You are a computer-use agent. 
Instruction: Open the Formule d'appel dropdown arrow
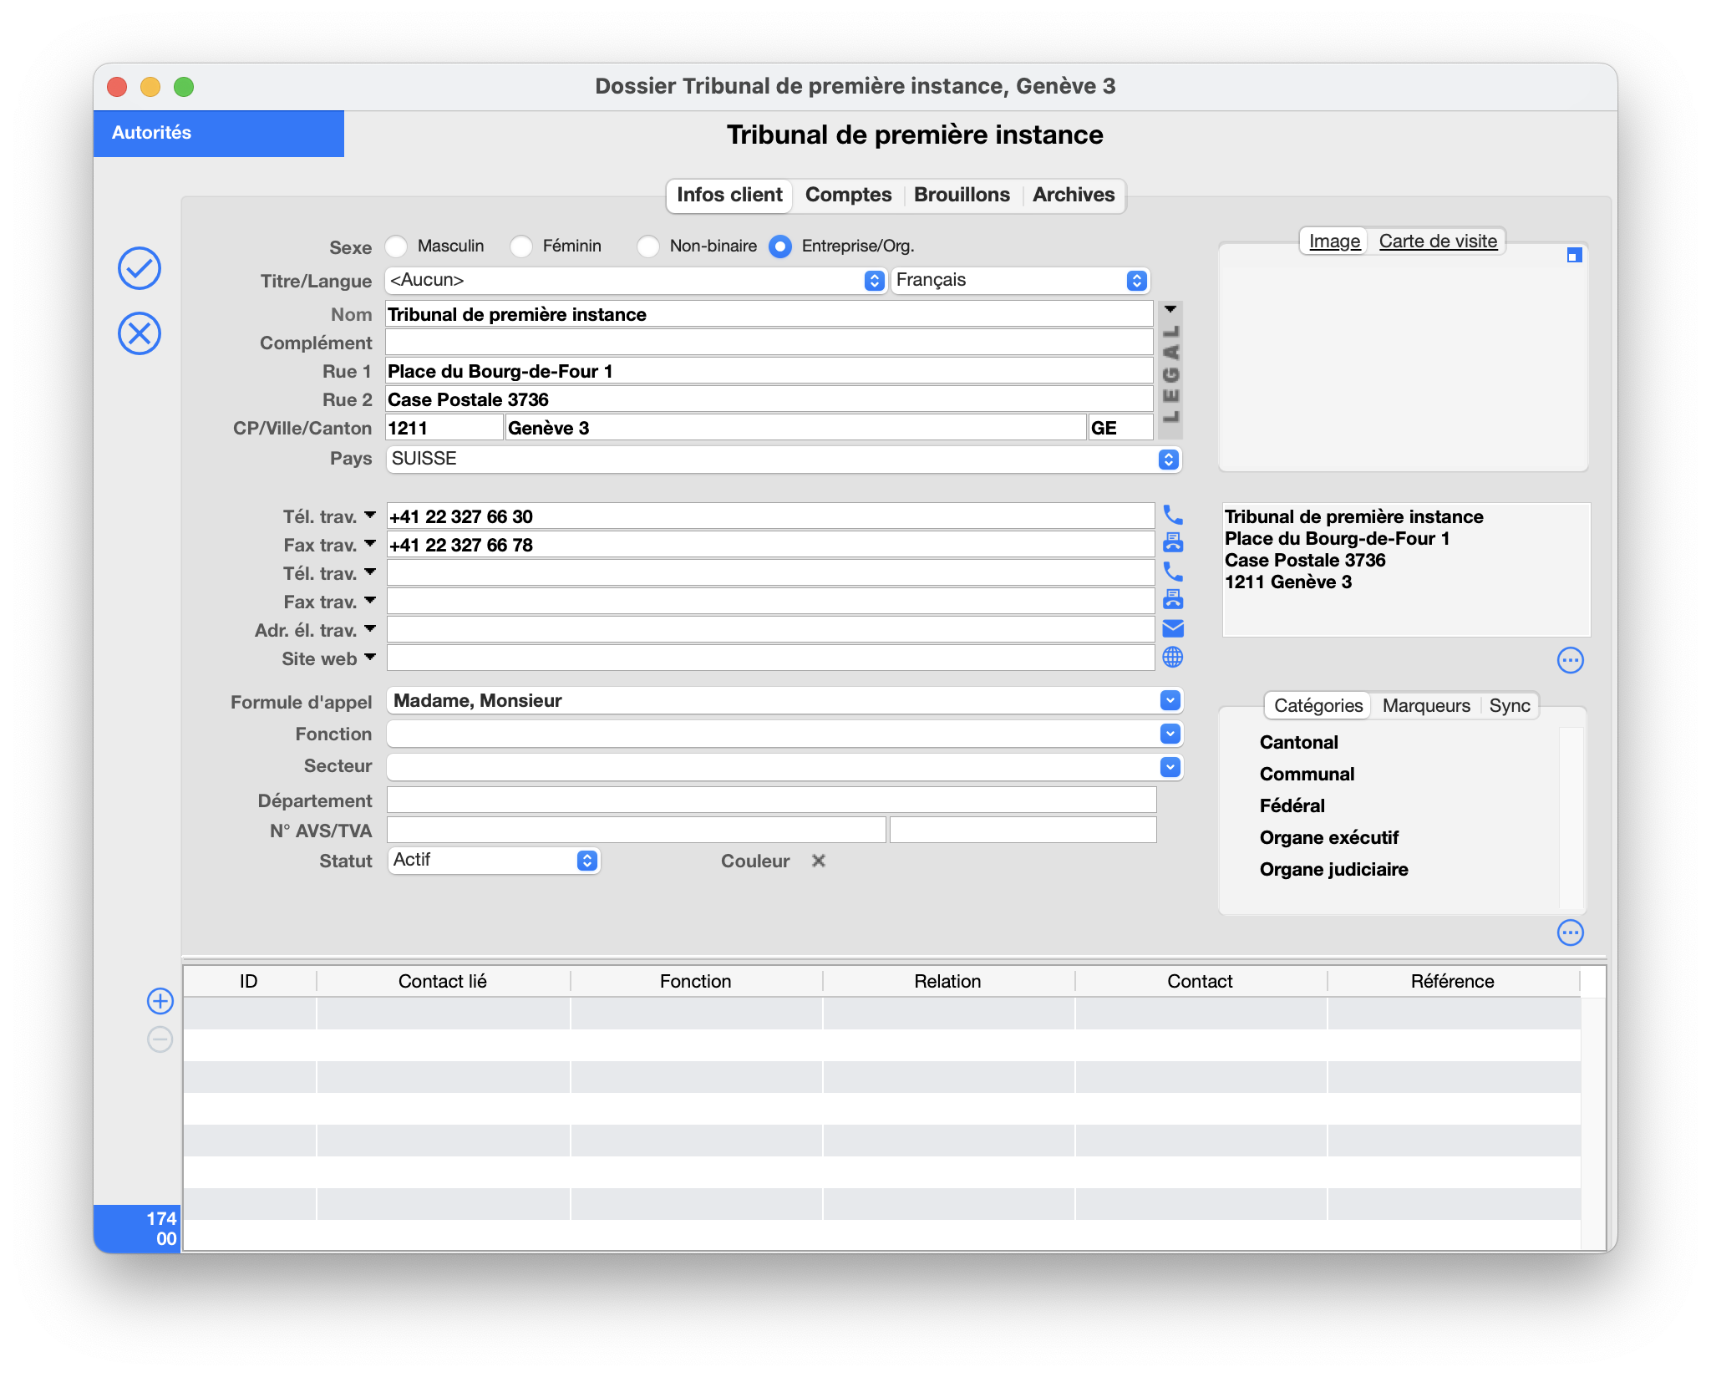pyautogui.click(x=1170, y=700)
